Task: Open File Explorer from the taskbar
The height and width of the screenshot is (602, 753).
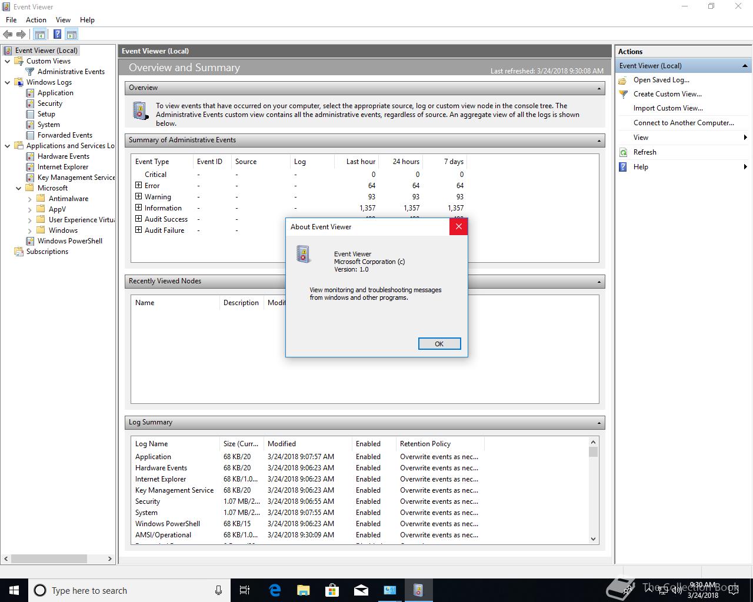Action: coord(304,590)
